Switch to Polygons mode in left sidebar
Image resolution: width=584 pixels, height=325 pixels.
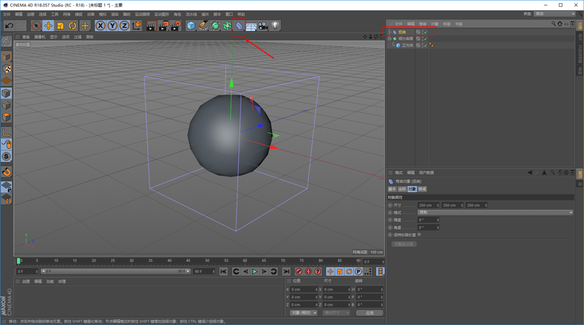tap(6, 117)
